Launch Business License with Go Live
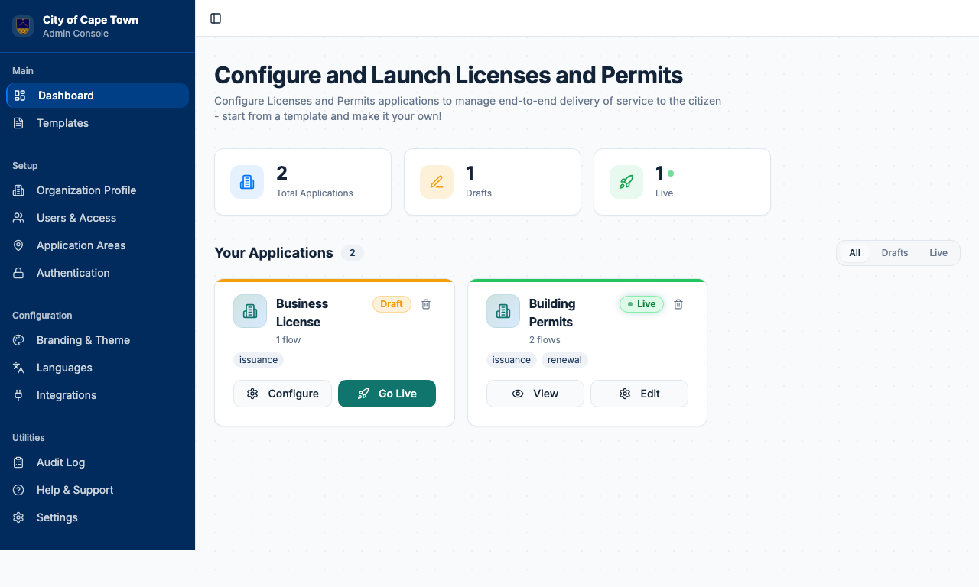 [387, 394]
